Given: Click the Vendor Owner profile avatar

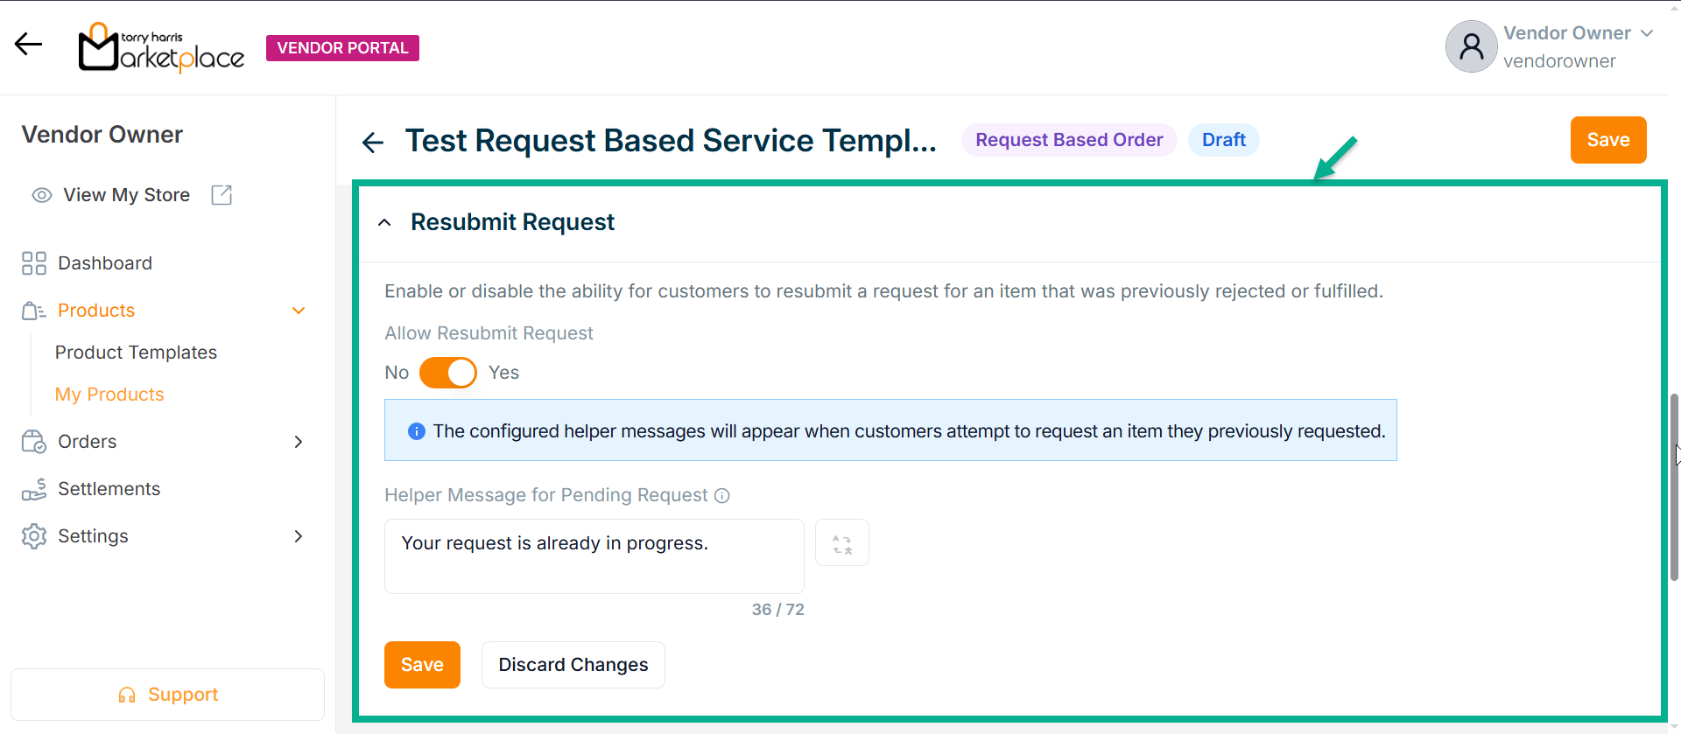Looking at the screenshot, I should point(1471,46).
